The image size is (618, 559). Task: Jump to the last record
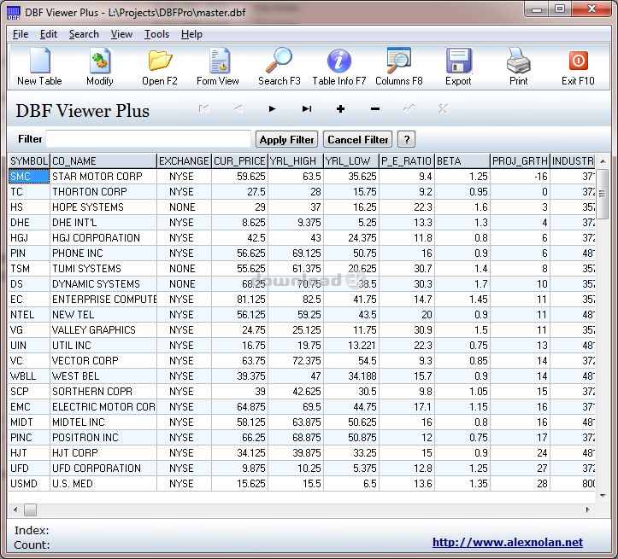coord(307,108)
